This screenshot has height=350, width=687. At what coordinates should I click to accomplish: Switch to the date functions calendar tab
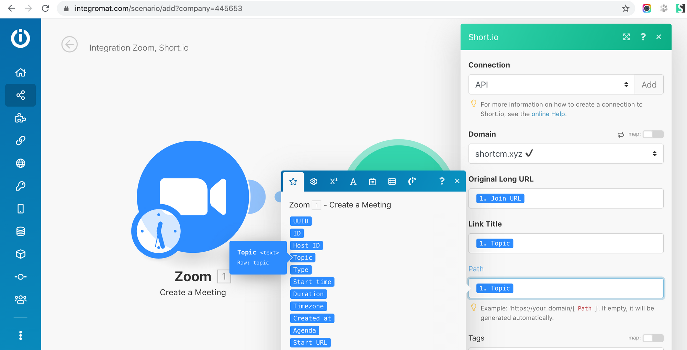click(372, 182)
